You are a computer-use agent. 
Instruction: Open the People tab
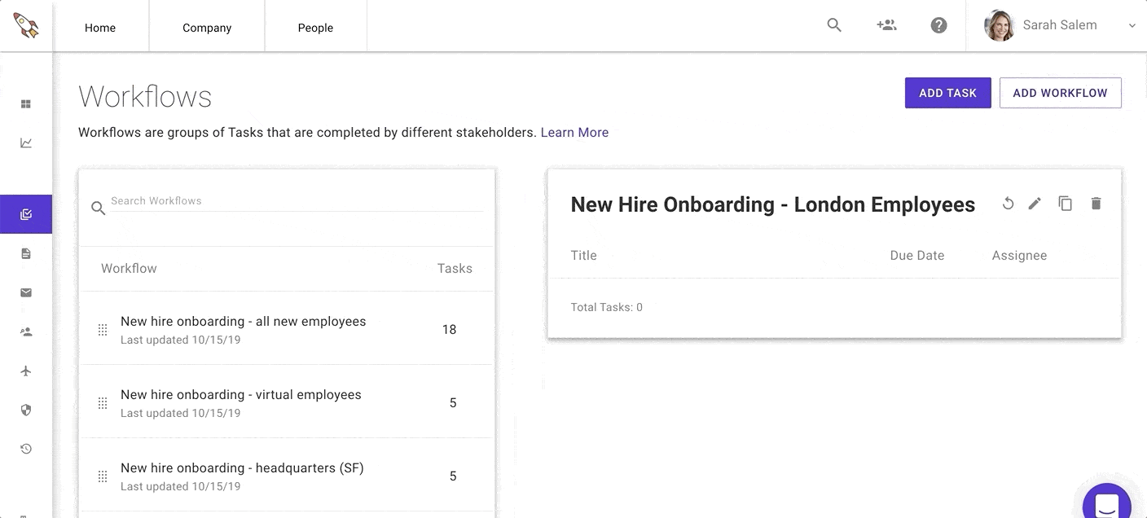315,28
